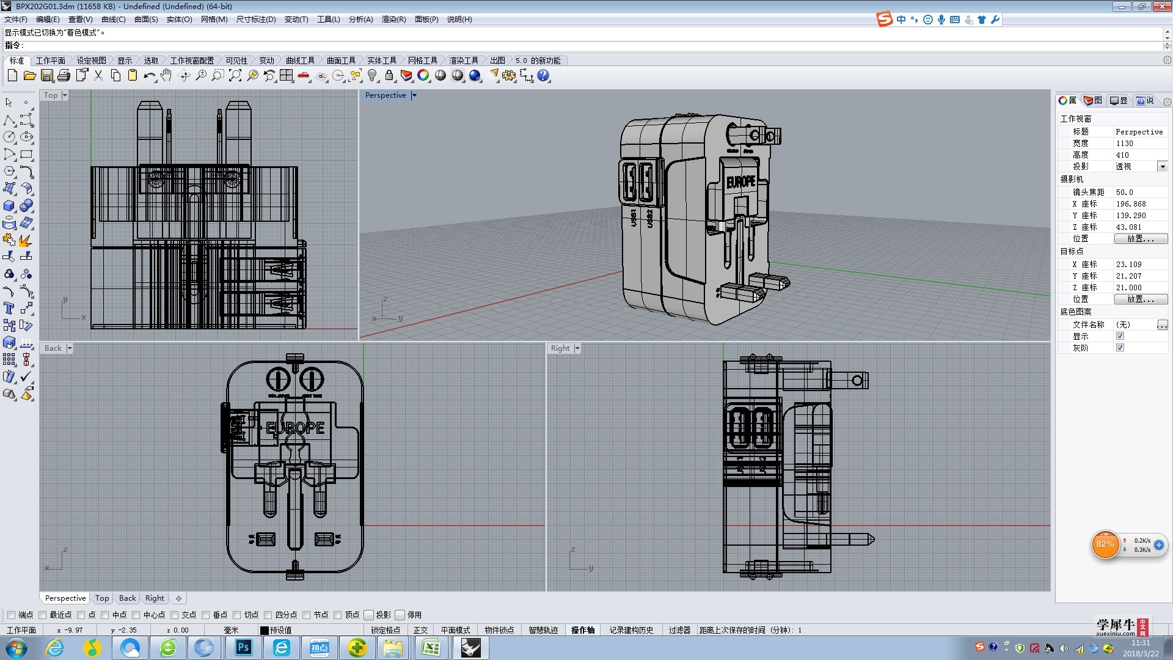1173x660 pixels.
Task: Select the Polyline tool in left sidebar
Action: pyautogui.click(x=9, y=120)
